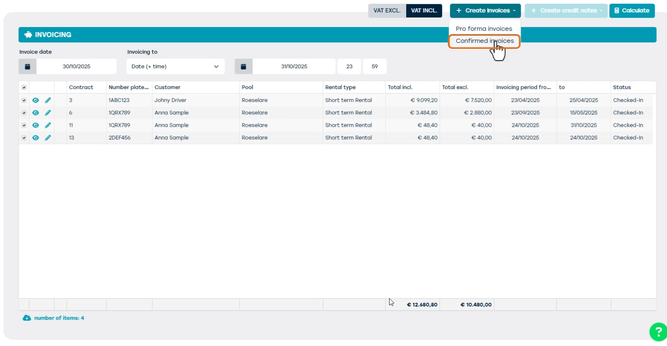Toggle checkbox for contract 13 row
Screen dimensions: 667x346
point(24,138)
